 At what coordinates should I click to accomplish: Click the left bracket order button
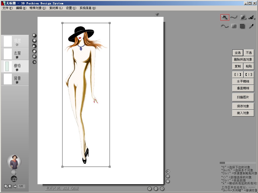pos(238,74)
